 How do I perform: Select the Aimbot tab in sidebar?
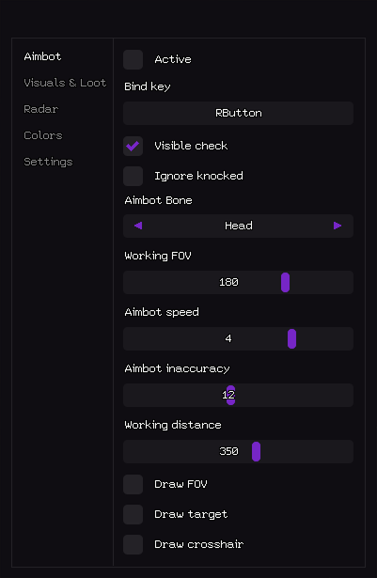click(42, 56)
